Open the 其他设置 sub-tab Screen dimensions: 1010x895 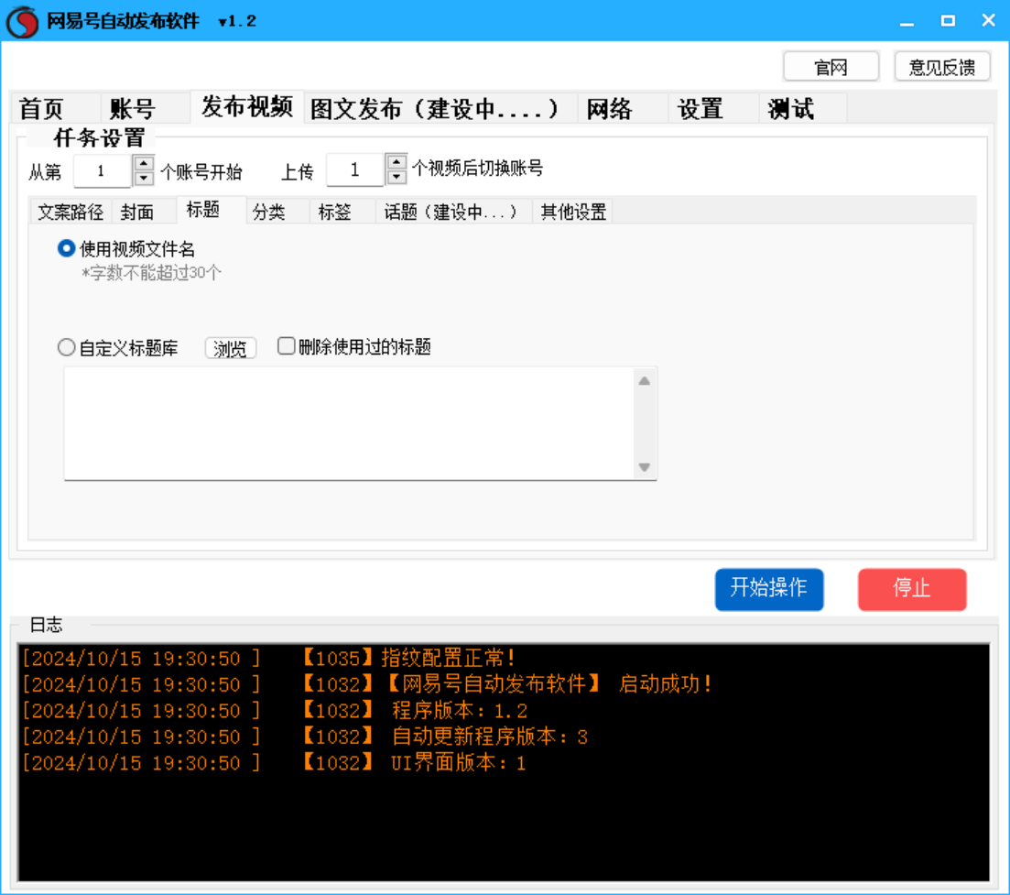[x=573, y=212]
